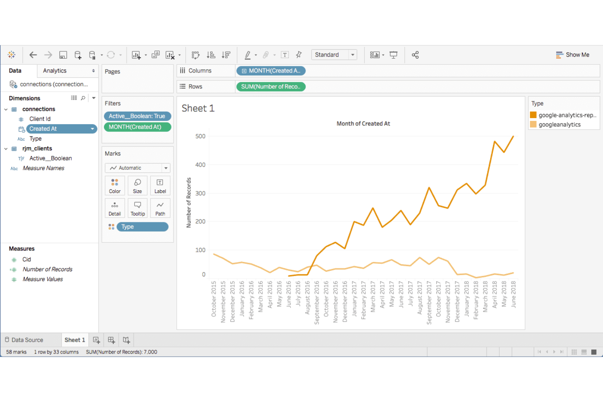This screenshot has height=402, width=603.
Task: Click the group members paperclip icon
Action: tap(266, 55)
